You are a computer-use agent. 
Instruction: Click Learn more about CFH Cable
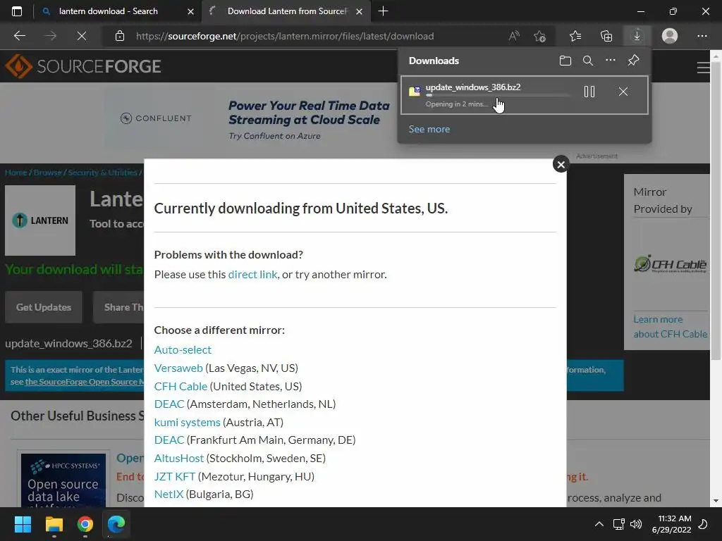670,327
